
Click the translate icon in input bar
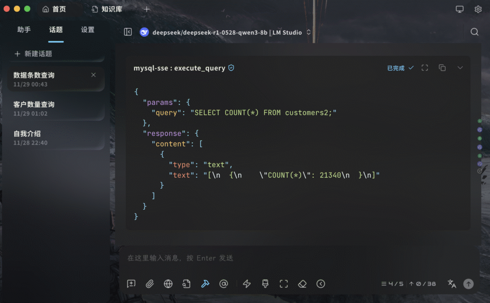[x=452, y=284]
